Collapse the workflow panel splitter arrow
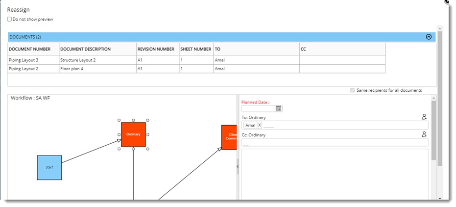 tap(237, 166)
